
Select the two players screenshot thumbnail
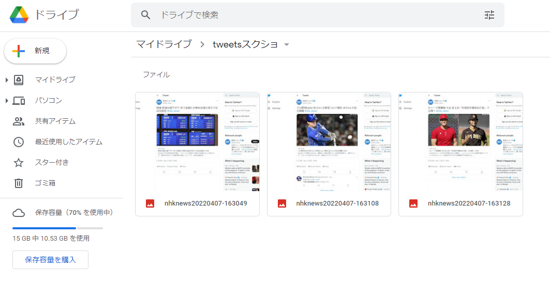pyautogui.click(x=460, y=142)
